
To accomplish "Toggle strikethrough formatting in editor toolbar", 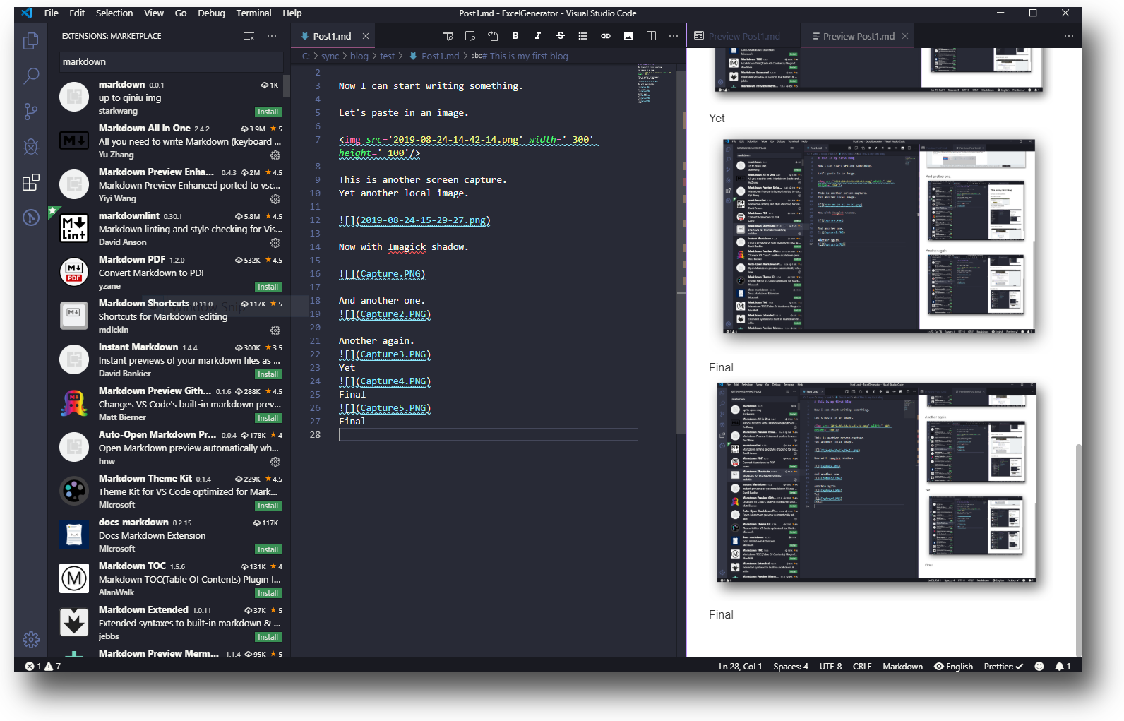I will (561, 36).
